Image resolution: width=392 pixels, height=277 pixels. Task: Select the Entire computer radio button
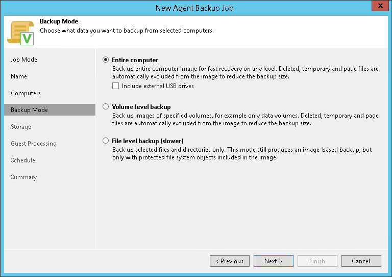point(106,60)
